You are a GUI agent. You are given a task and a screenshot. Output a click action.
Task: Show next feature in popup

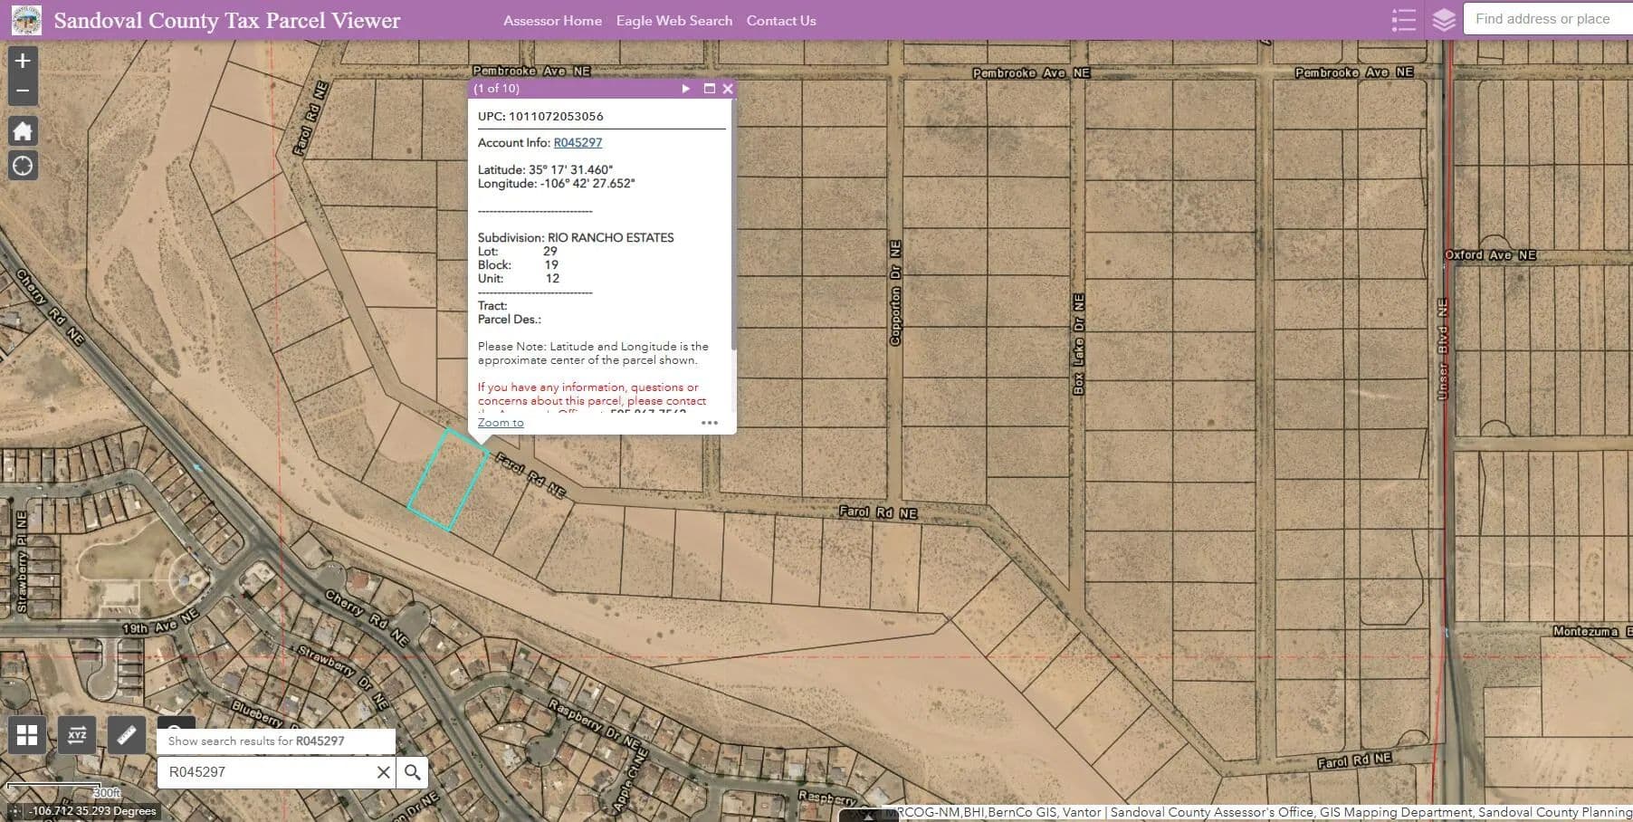[x=686, y=89]
